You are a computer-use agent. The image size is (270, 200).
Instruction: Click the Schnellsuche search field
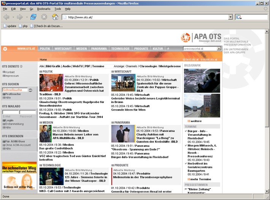pyautogui.click(x=15, y=90)
